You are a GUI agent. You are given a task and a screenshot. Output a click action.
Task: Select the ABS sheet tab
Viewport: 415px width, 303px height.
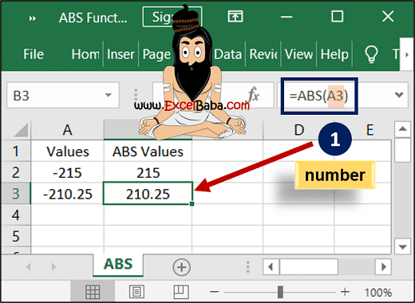tap(118, 264)
